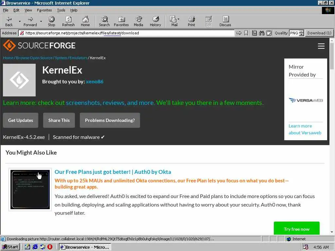The image size is (335, 251).
Task: Click the Go arrow beside address bar
Action: coord(239,33)
